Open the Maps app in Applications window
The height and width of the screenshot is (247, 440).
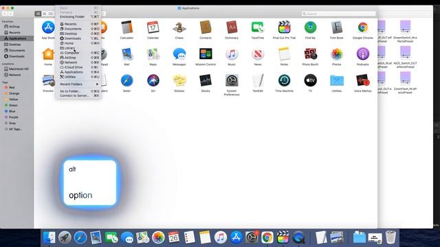point(153,54)
